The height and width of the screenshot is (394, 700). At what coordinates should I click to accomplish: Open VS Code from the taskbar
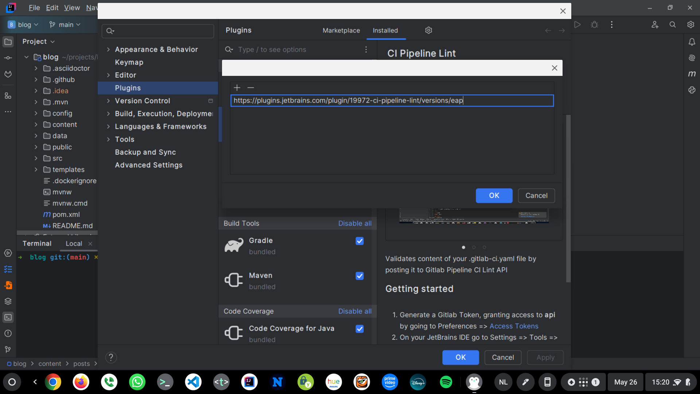tap(193, 382)
